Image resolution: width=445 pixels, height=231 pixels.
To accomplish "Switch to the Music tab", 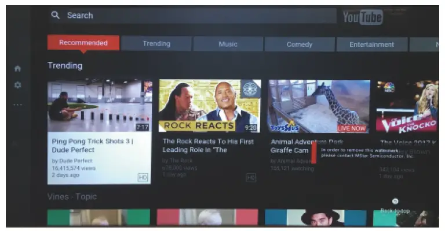I will pos(228,44).
